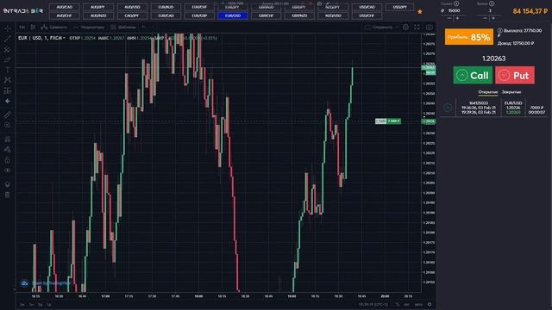This screenshot has width=552, height=310.
Task: Activate the zoom-in tool
Action: coord(8,125)
